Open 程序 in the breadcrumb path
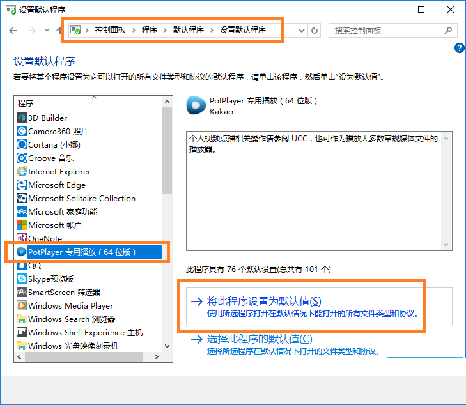This screenshot has width=466, height=405. tap(150, 30)
